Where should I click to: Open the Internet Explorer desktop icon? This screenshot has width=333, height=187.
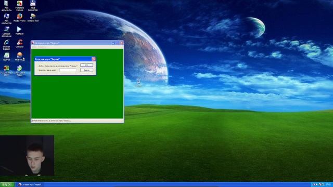(x=6, y=45)
